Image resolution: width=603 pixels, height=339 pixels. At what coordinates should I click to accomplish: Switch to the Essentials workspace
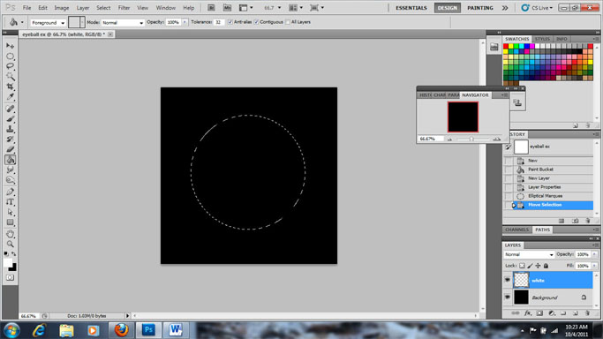click(x=411, y=8)
